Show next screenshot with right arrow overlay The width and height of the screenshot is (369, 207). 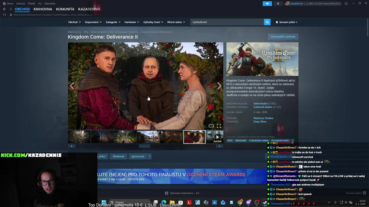[x=219, y=86]
